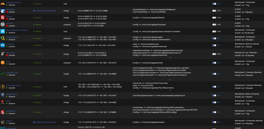
Task: Click the filezilla container icon
Action: pos(3,17)
